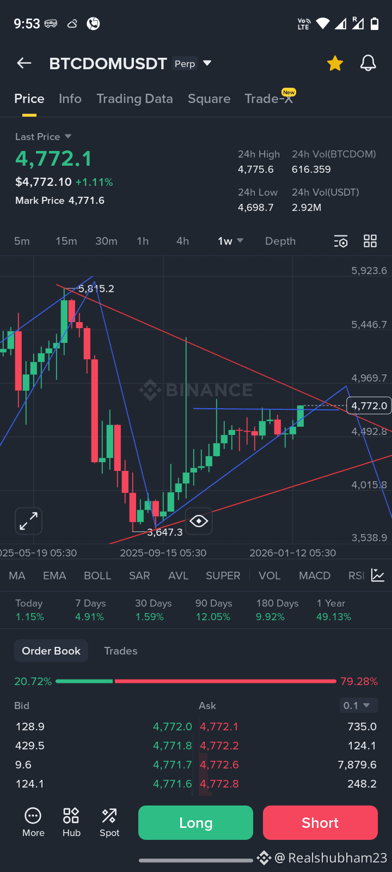This screenshot has width=392, height=872.
Task: Open the Trade-X tab
Action: tap(269, 99)
